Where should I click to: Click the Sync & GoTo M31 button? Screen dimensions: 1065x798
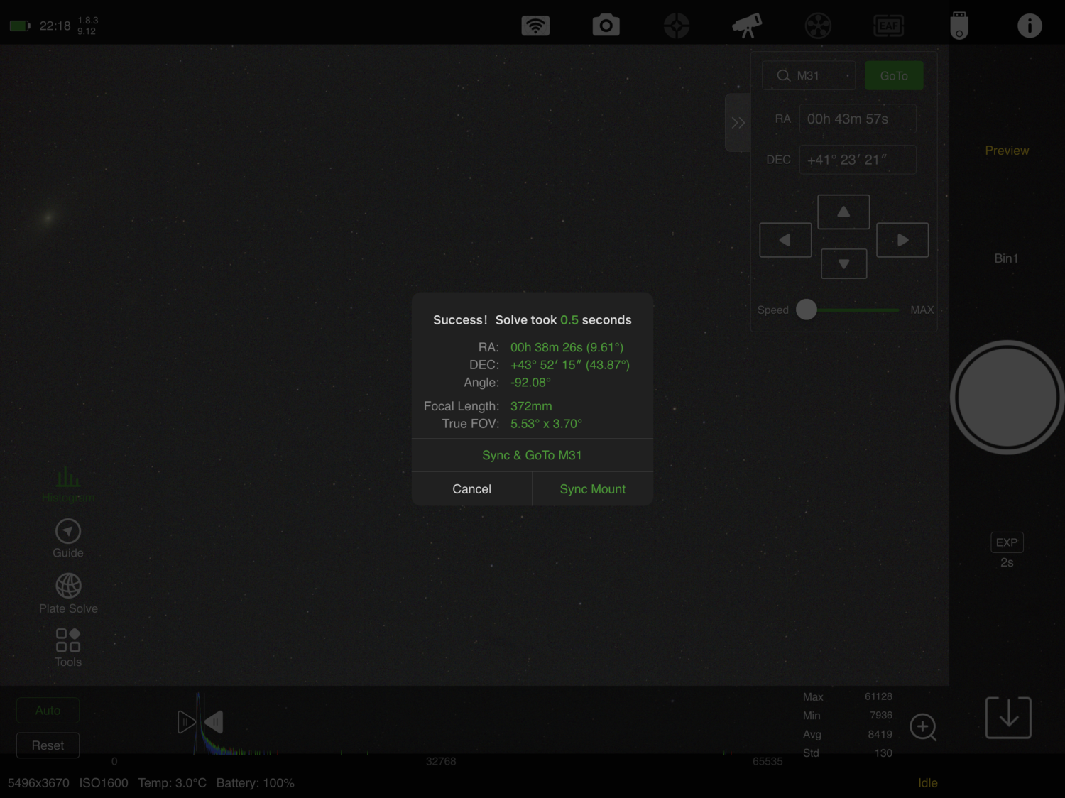(x=532, y=455)
